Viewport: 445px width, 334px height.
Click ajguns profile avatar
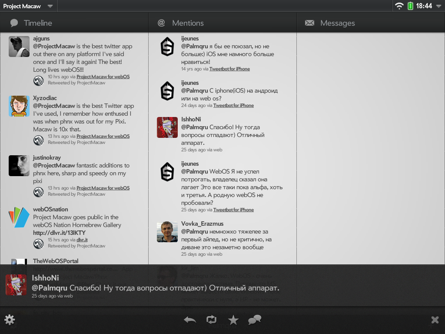click(x=19, y=47)
